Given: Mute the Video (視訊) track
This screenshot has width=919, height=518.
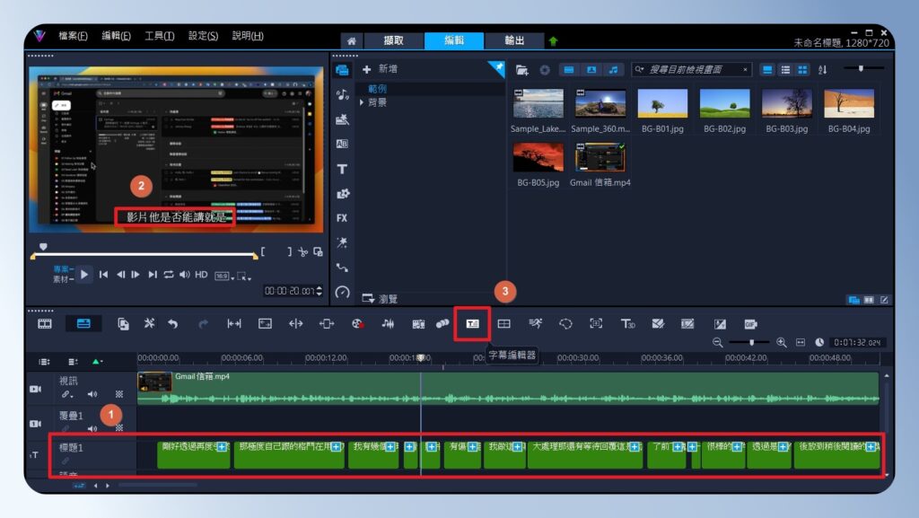Looking at the screenshot, I should tap(92, 394).
